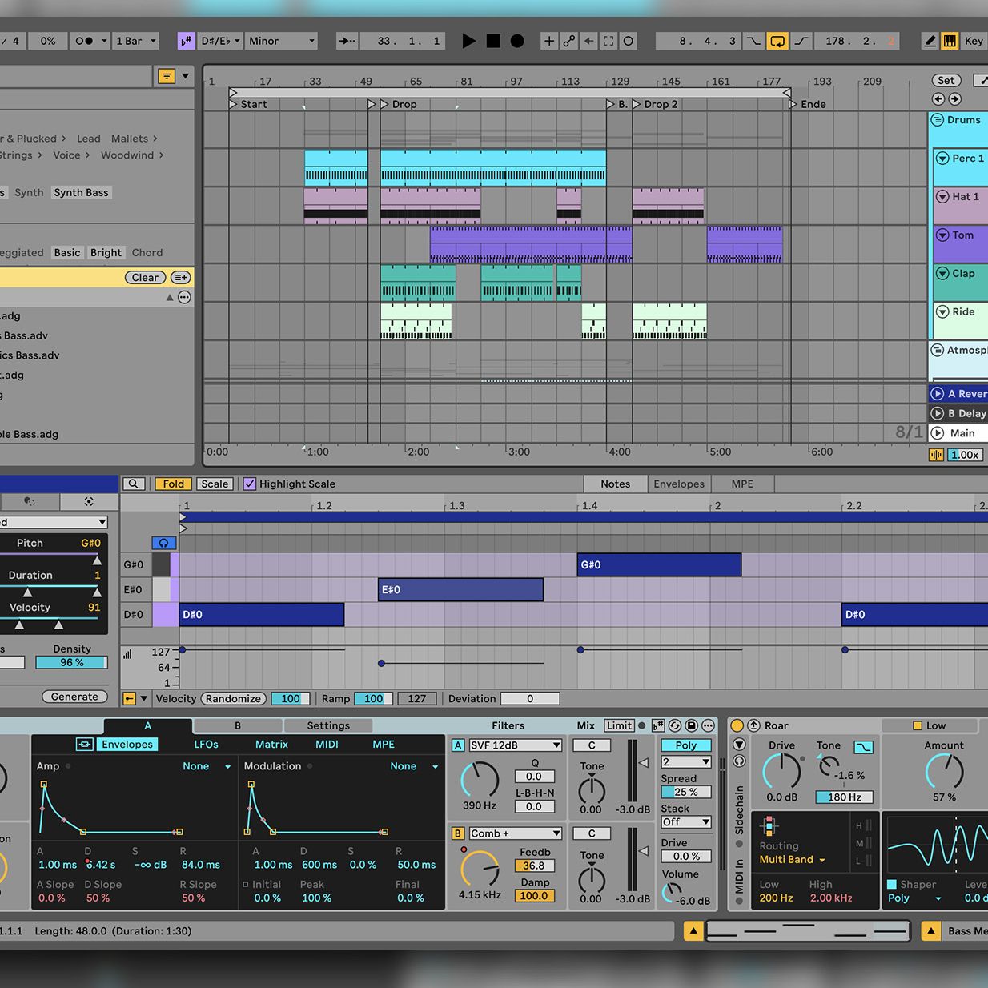Screen dimensions: 988x988
Task: Open the Minor scale name dropdown
Action: pos(281,41)
